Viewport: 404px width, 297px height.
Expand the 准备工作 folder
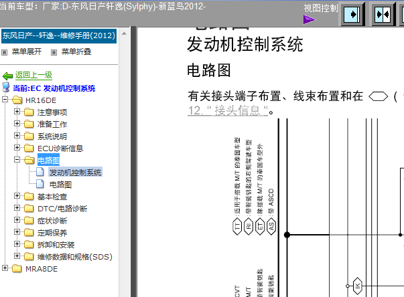[x=17, y=124]
